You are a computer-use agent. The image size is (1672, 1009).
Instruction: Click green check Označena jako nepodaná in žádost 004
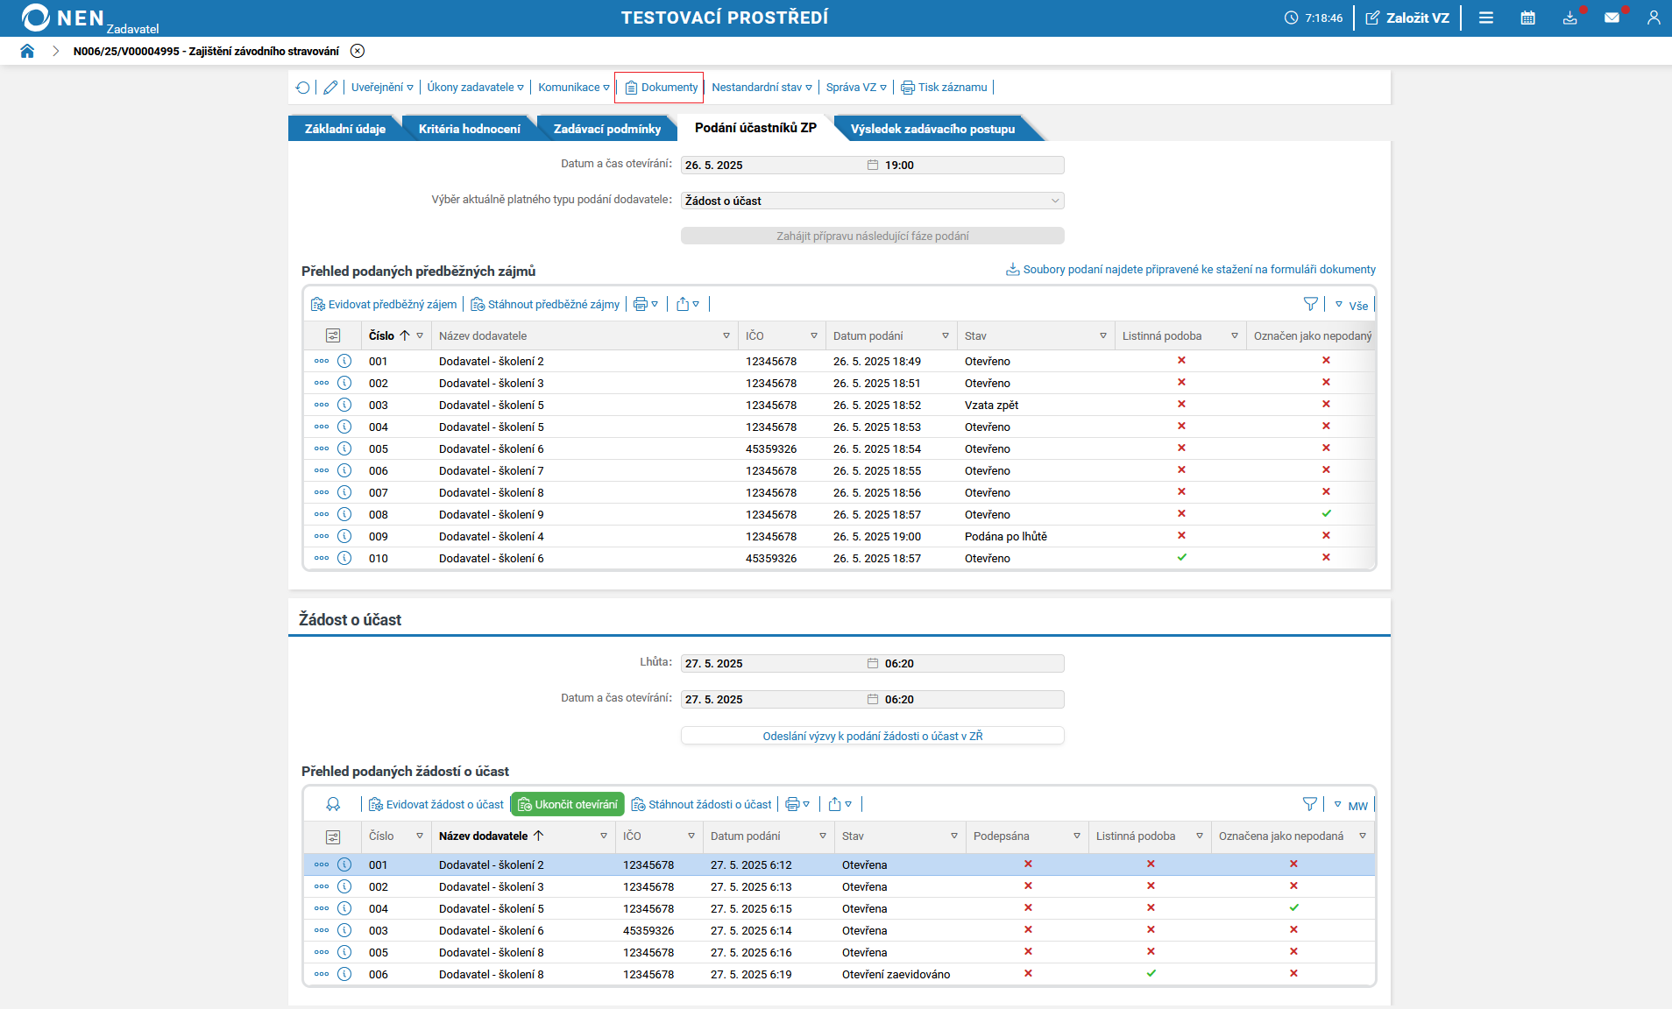[1293, 908]
